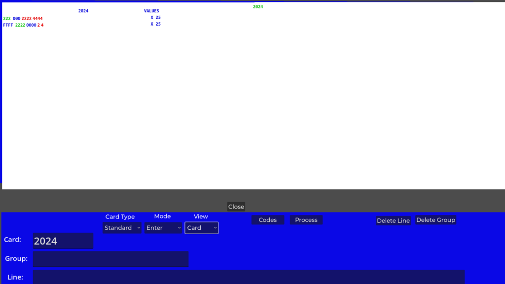Click the VALUES column heading
Screen dimensions: 505x284
pyautogui.click(x=151, y=11)
